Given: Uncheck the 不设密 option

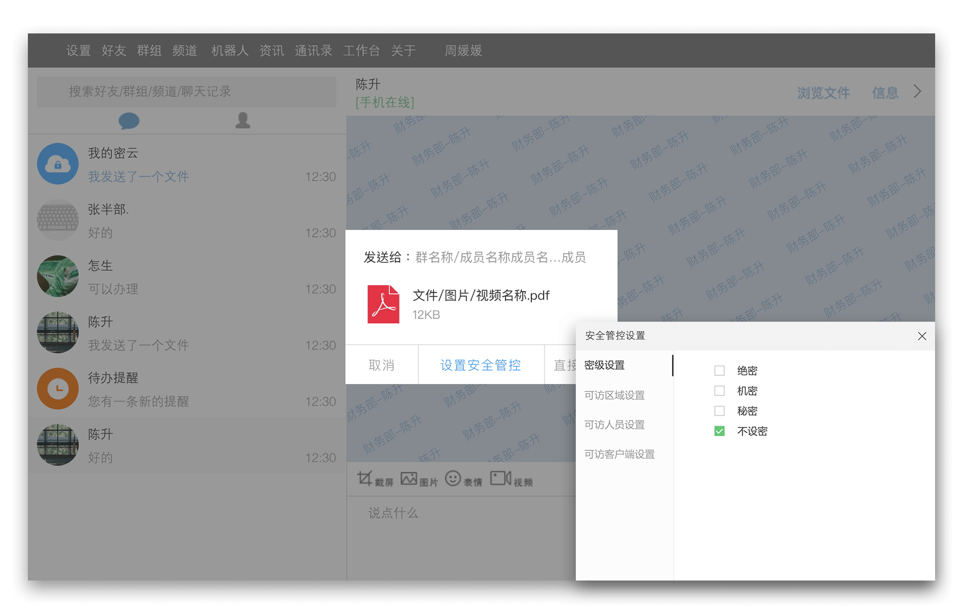Looking at the screenshot, I should pos(719,431).
